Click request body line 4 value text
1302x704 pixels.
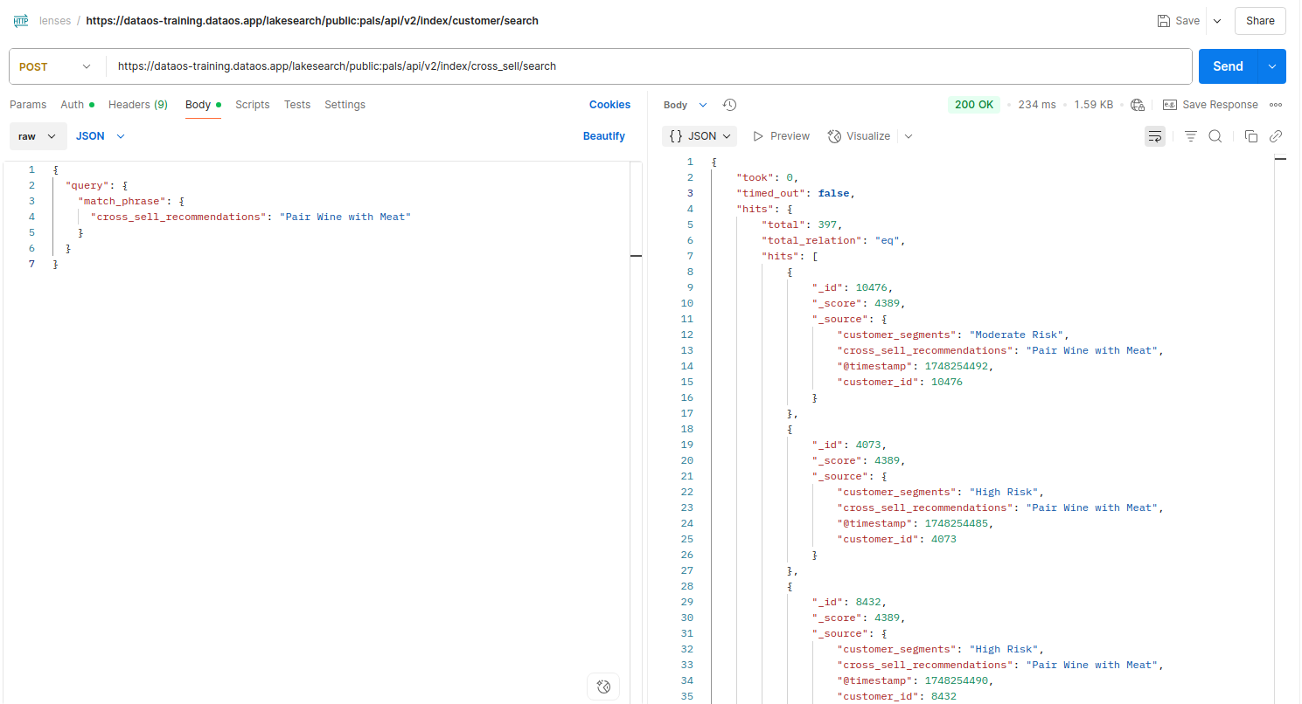(x=345, y=217)
